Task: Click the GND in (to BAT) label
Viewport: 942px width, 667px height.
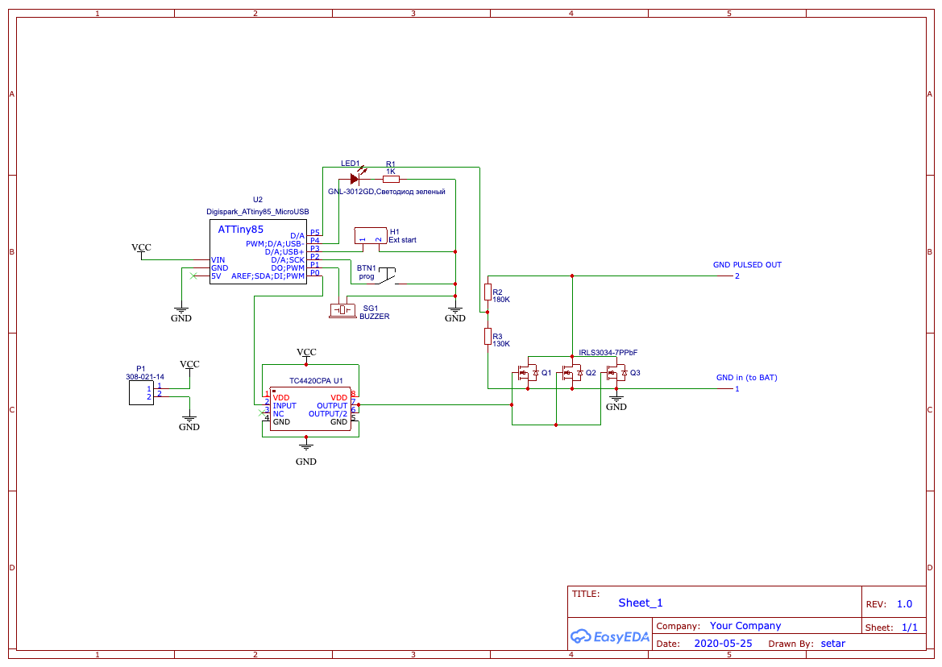Action: [746, 378]
